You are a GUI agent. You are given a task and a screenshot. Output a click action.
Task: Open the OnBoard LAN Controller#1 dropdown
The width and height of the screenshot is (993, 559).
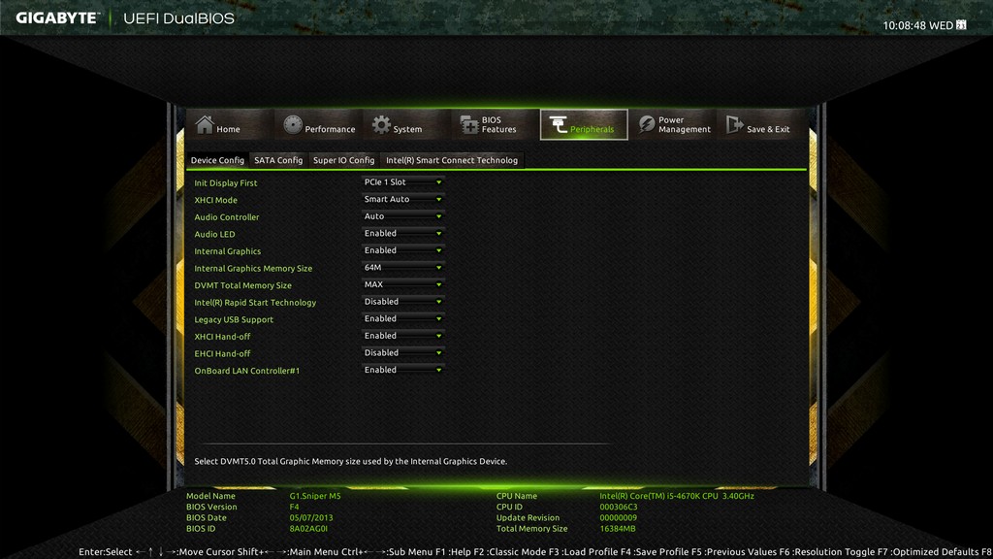pos(402,370)
